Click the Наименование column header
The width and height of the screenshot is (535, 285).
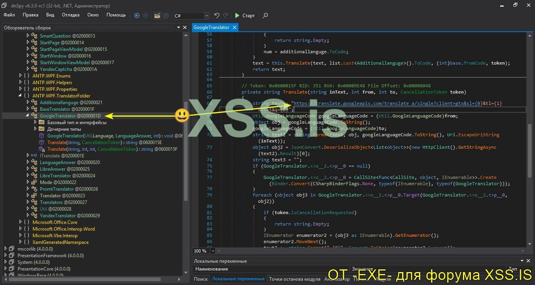(211, 269)
